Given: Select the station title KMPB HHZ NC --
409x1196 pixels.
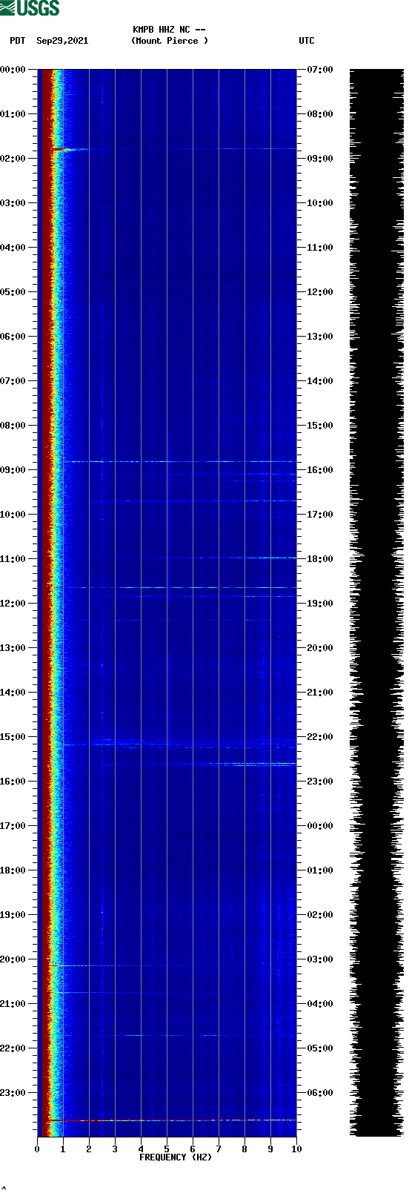Looking at the screenshot, I should point(169,30).
